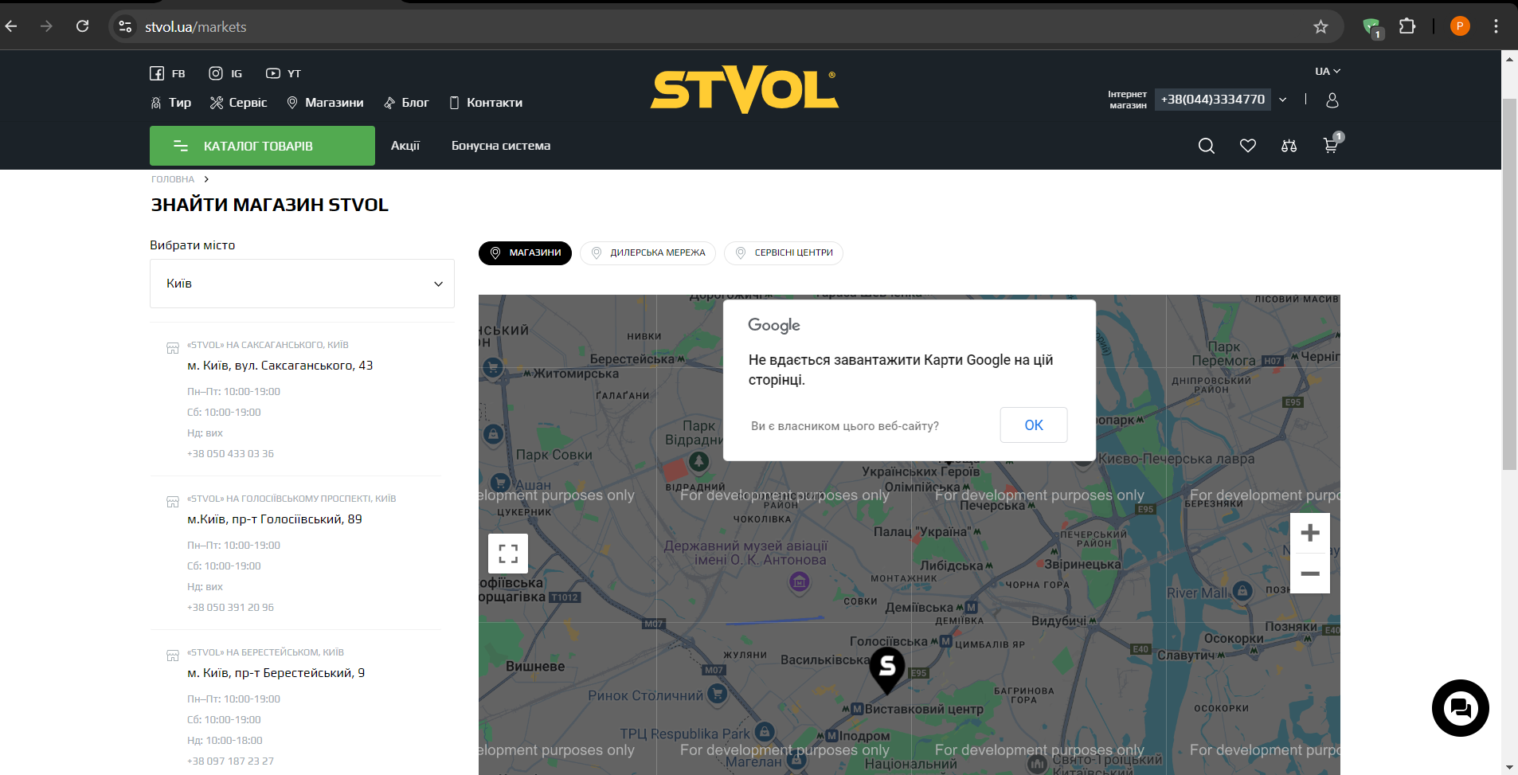Open the Блог page

pyautogui.click(x=406, y=103)
